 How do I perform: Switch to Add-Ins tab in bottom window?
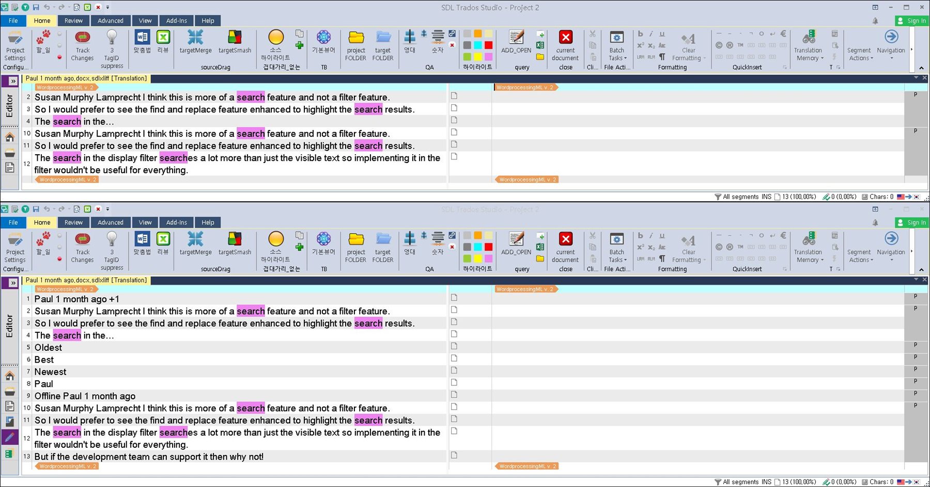tap(177, 222)
